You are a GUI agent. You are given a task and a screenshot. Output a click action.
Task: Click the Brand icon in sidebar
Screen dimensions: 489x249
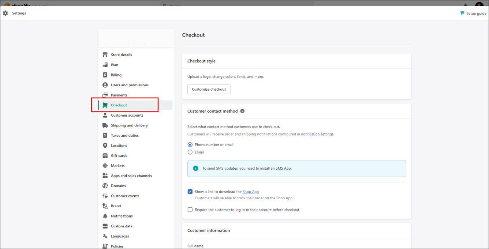105,206
